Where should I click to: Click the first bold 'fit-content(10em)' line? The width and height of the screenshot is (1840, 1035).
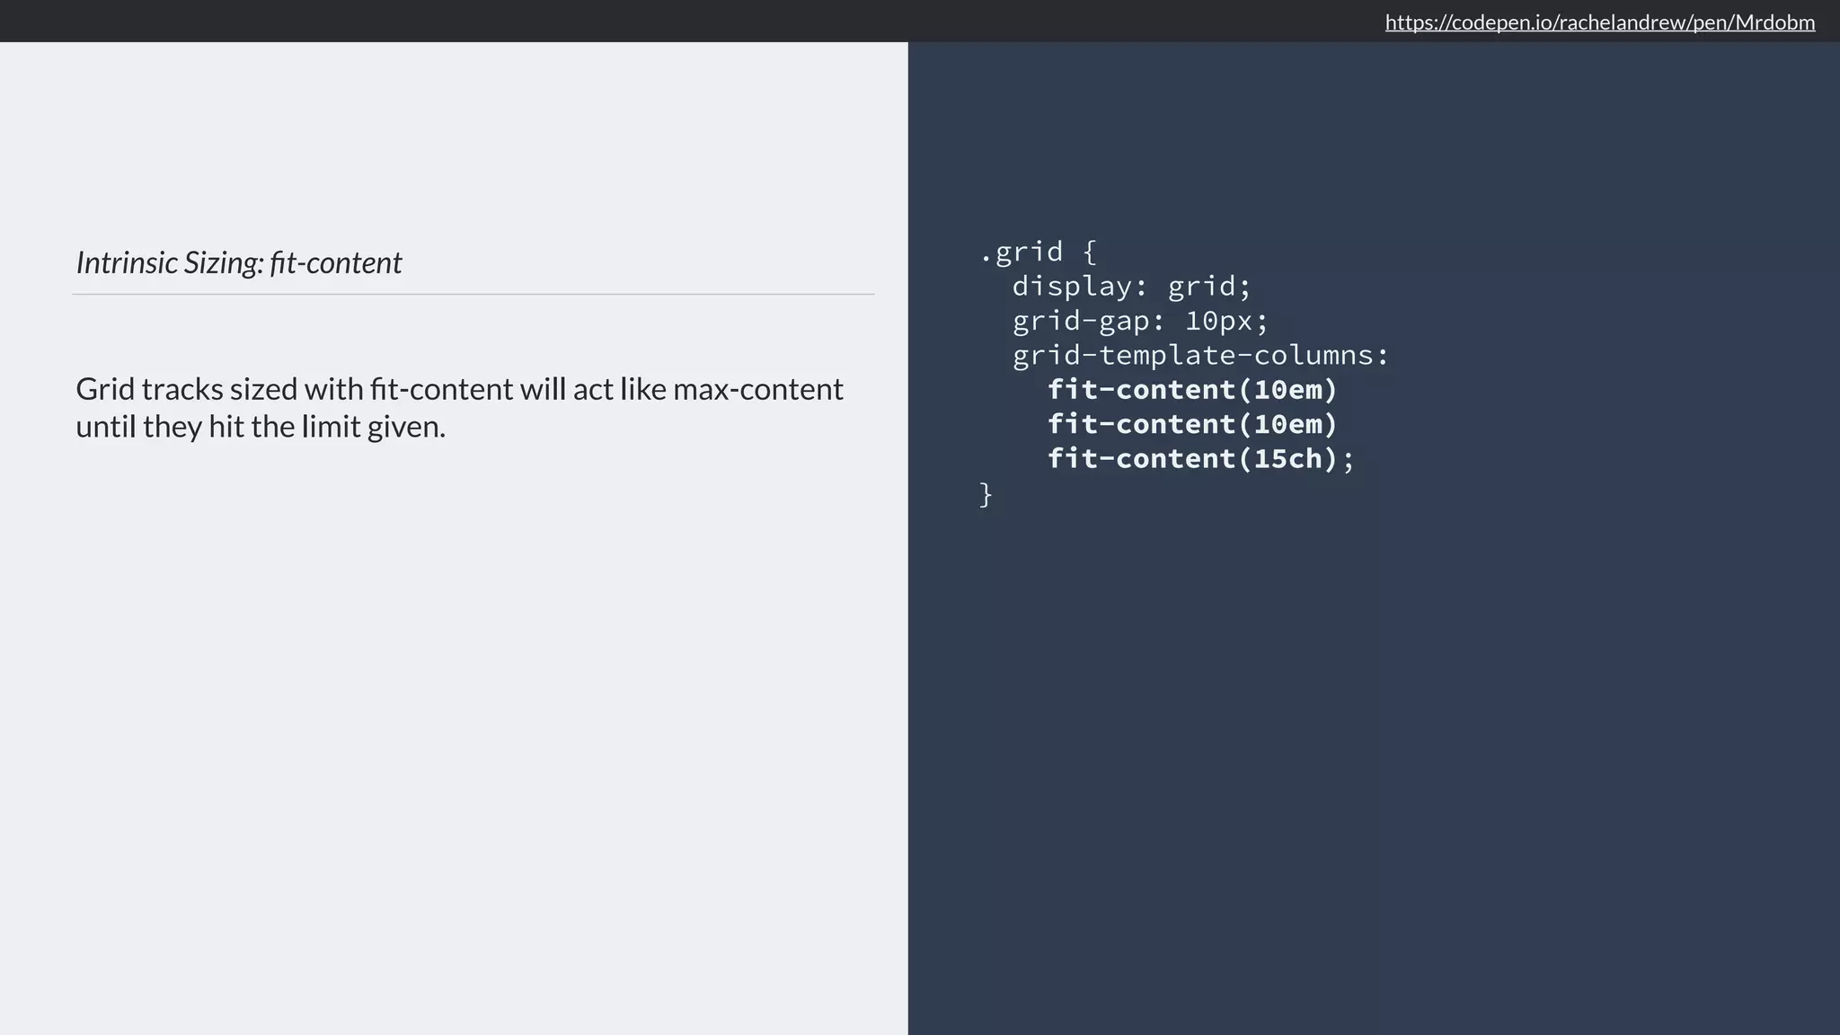coord(1192,390)
